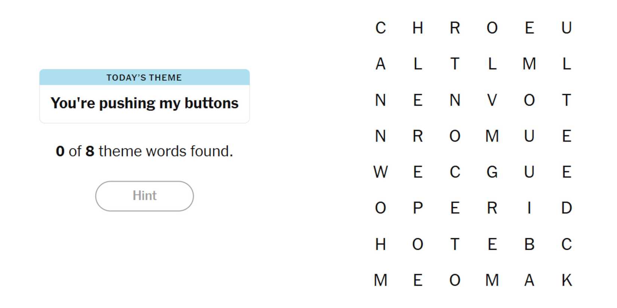Select the letter P tile
617x308 pixels.
click(417, 208)
